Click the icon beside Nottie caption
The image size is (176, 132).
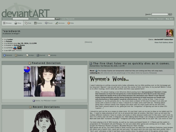34,101
